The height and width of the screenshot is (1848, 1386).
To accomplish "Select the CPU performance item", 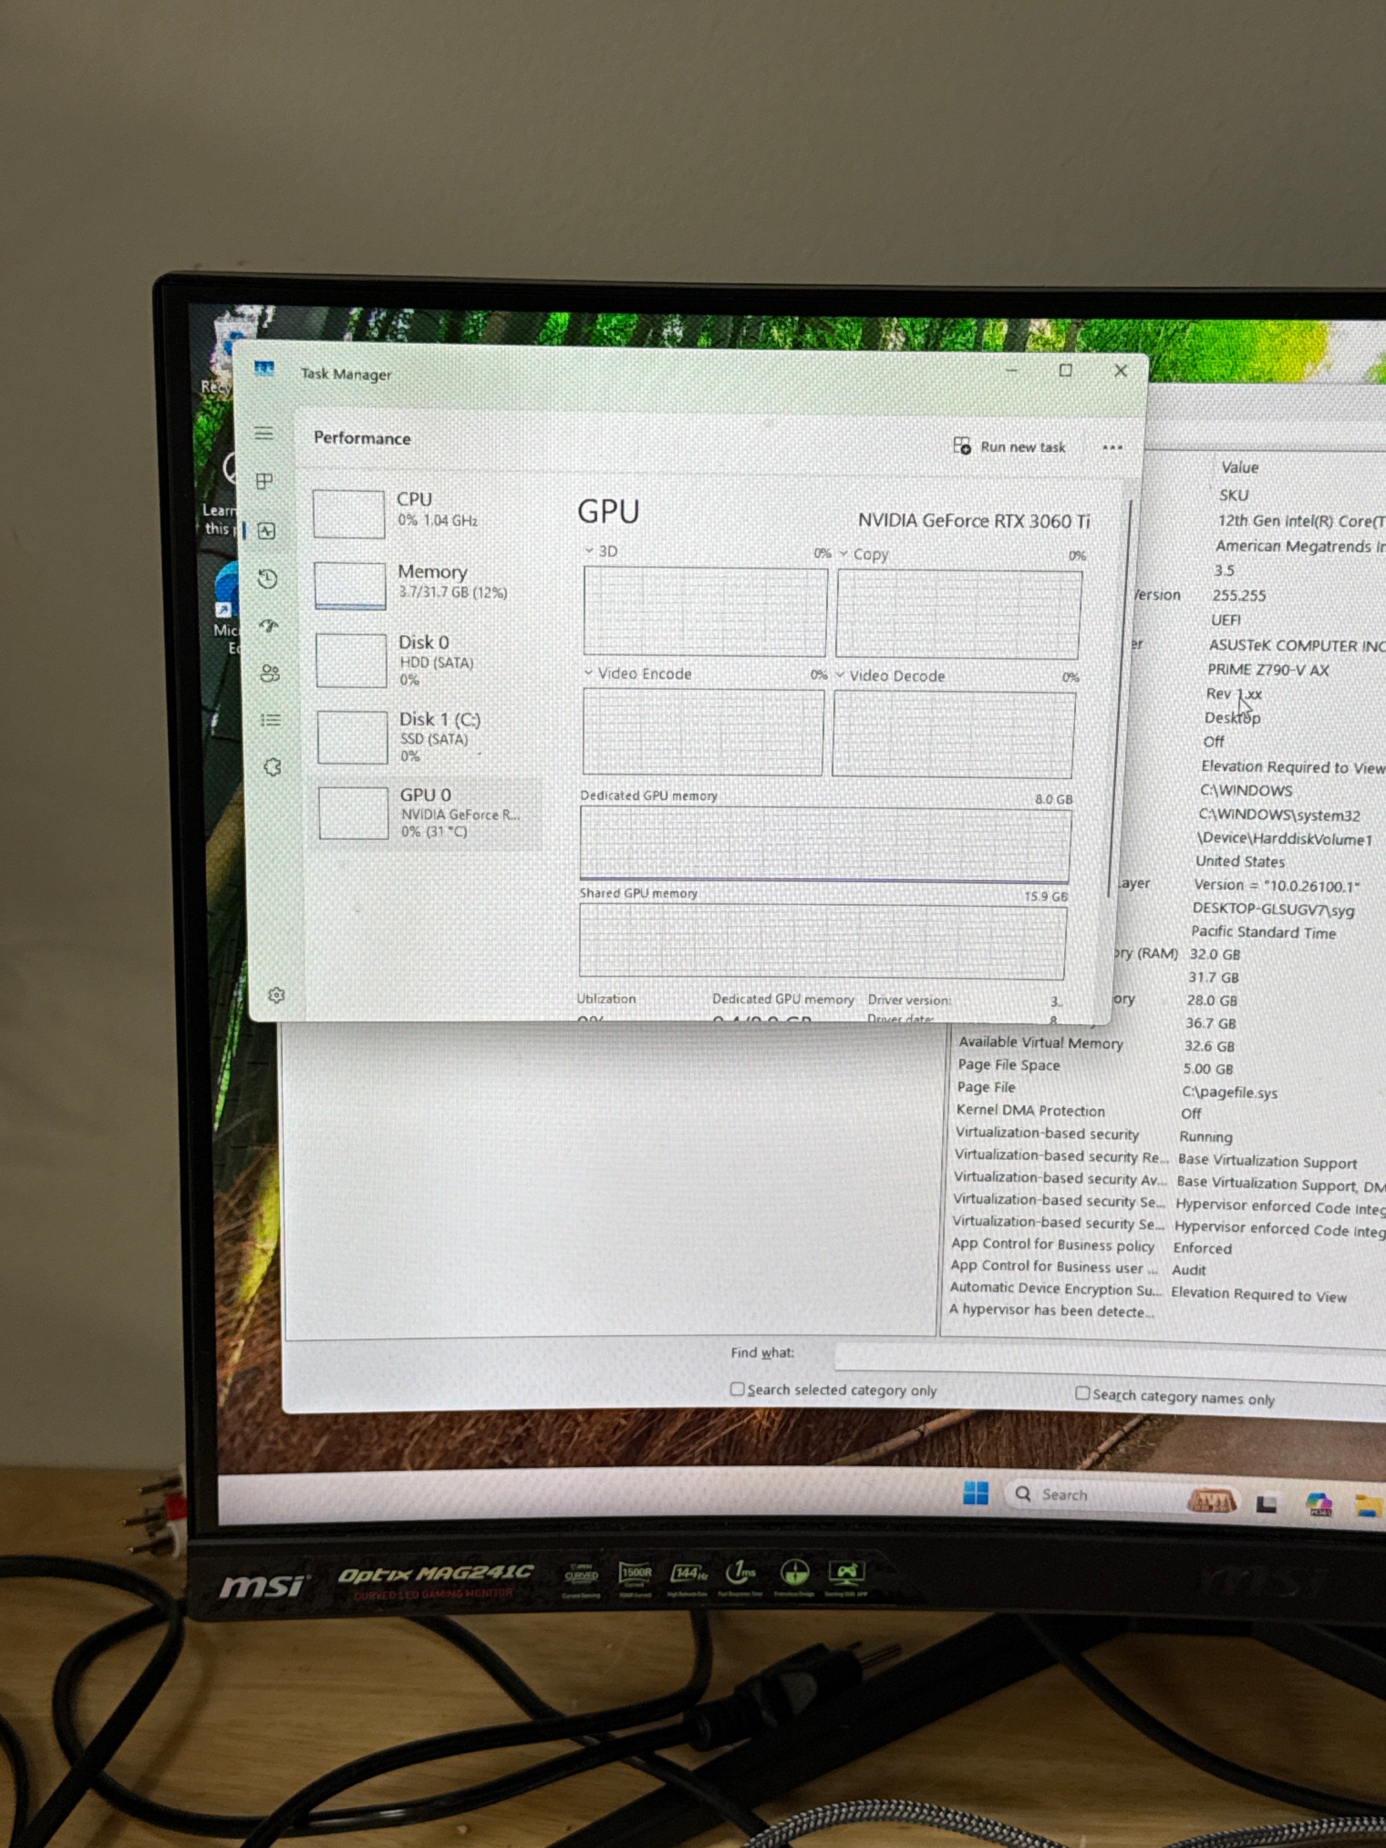I will click(423, 512).
